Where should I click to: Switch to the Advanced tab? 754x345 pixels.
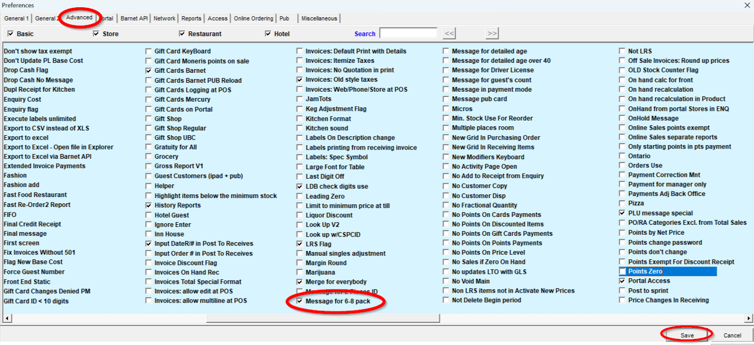79,17
